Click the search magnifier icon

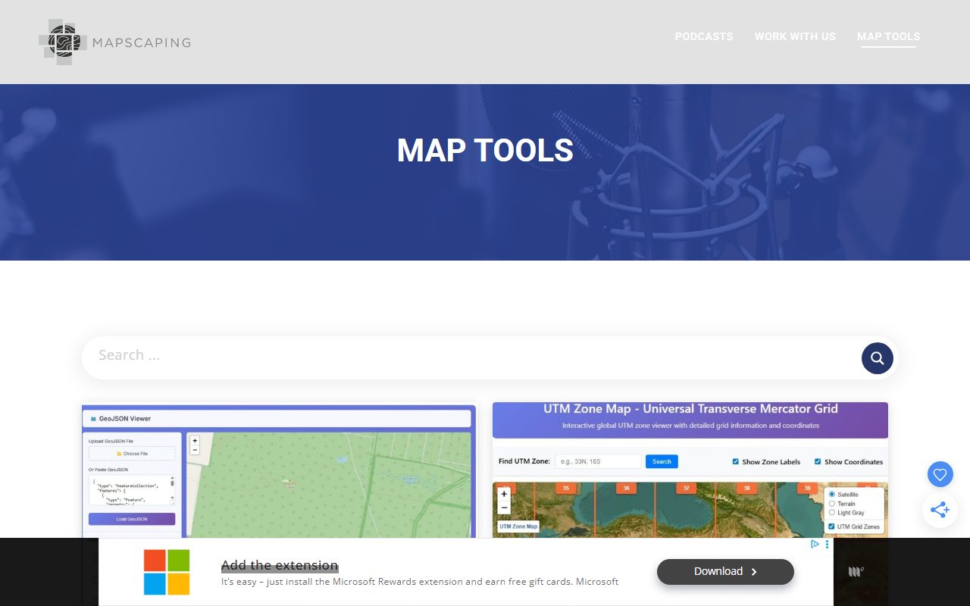tap(877, 358)
